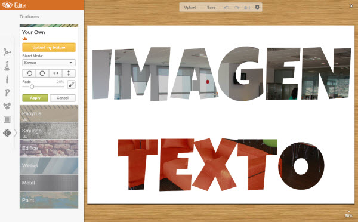
Task: Open the Touch Up lipstick tab
Action: pos(7,79)
